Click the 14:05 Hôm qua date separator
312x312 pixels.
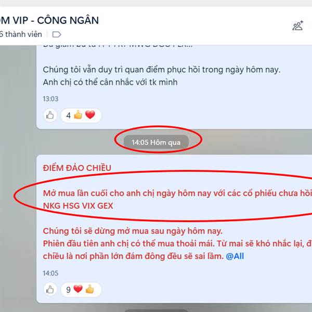pos(156,142)
